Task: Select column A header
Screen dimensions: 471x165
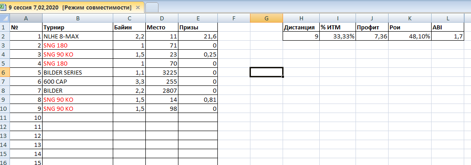Action: point(26,19)
